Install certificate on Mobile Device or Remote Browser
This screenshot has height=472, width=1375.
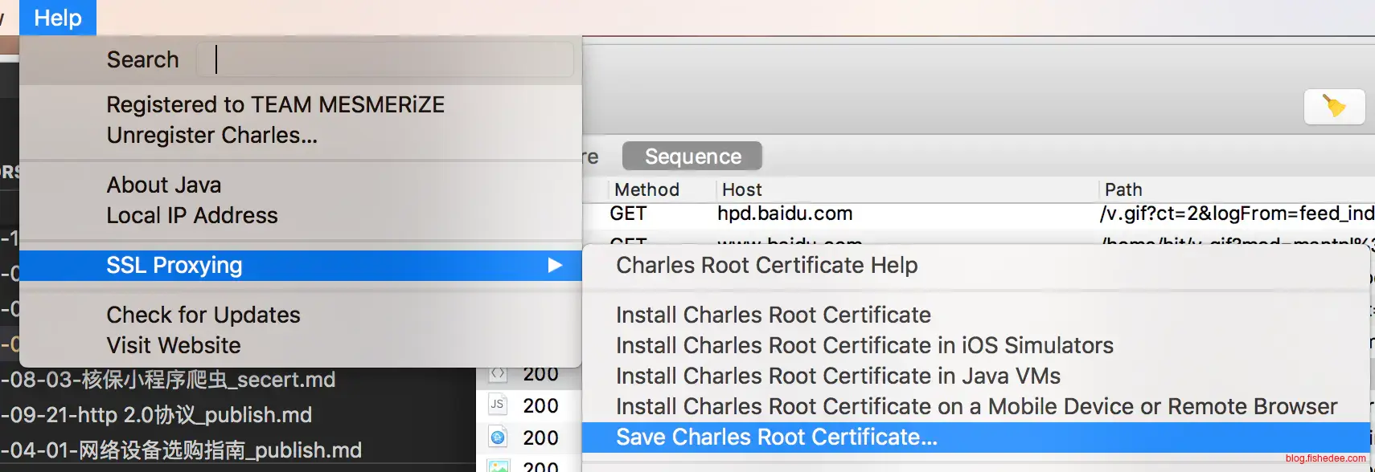click(976, 406)
